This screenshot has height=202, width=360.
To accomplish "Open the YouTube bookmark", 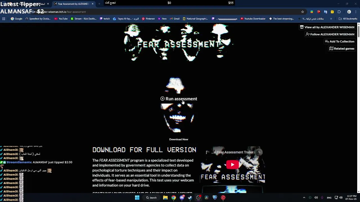I will (61, 19).
